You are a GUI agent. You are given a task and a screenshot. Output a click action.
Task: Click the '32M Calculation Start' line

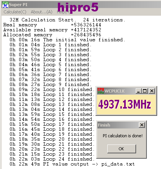point(67,20)
